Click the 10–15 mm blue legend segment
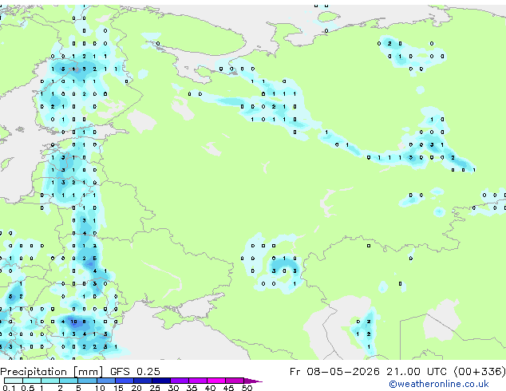Image resolution: width=506 pixels, height=391 pixels. click(106, 381)
